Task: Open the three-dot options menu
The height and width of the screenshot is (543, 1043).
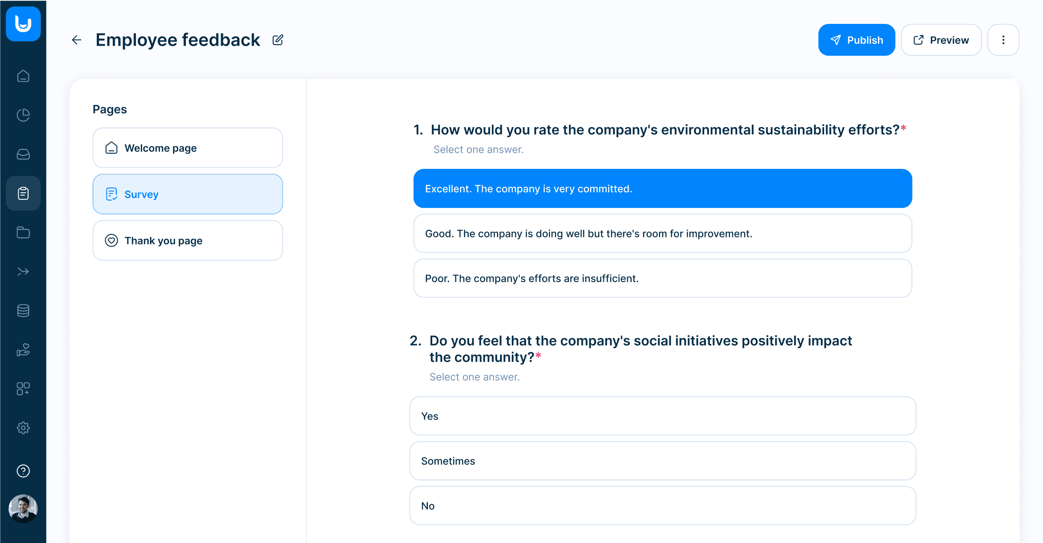Action: [1003, 39]
